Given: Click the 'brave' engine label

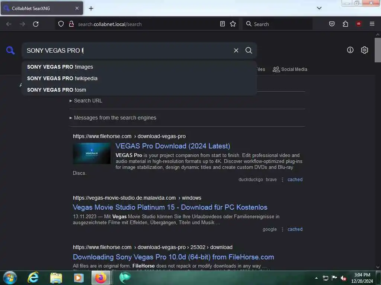Looking at the screenshot, I should click(x=271, y=180).
